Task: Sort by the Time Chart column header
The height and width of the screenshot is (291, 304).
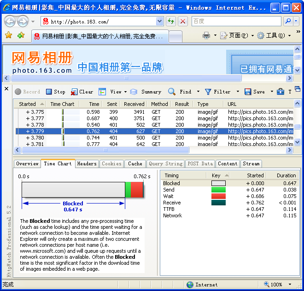Action: (x=63, y=104)
